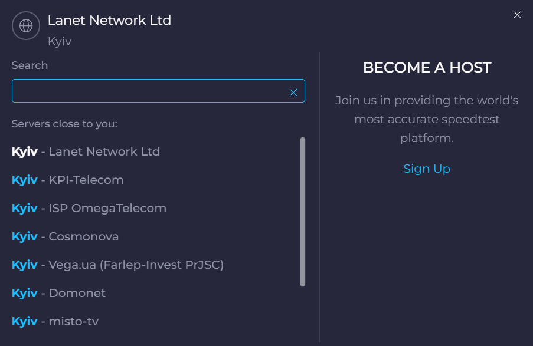Image resolution: width=533 pixels, height=346 pixels.
Task: Click the Kyiv subtitle under the header
Action: [60, 41]
